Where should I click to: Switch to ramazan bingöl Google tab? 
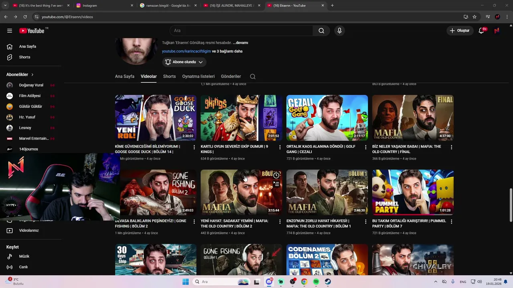tap(168, 6)
